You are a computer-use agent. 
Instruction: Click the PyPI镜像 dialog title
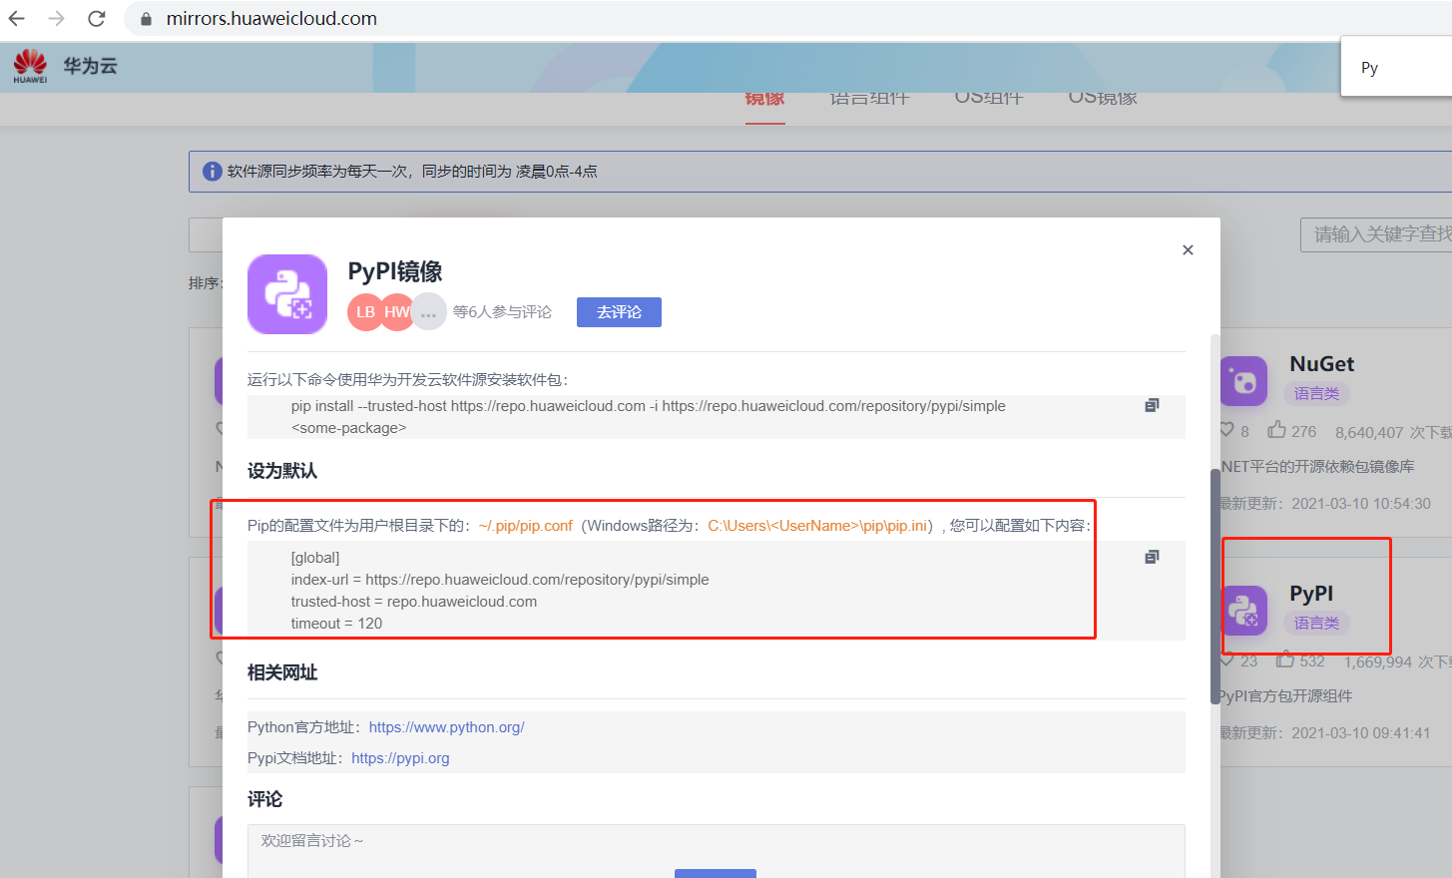coord(395,271)
